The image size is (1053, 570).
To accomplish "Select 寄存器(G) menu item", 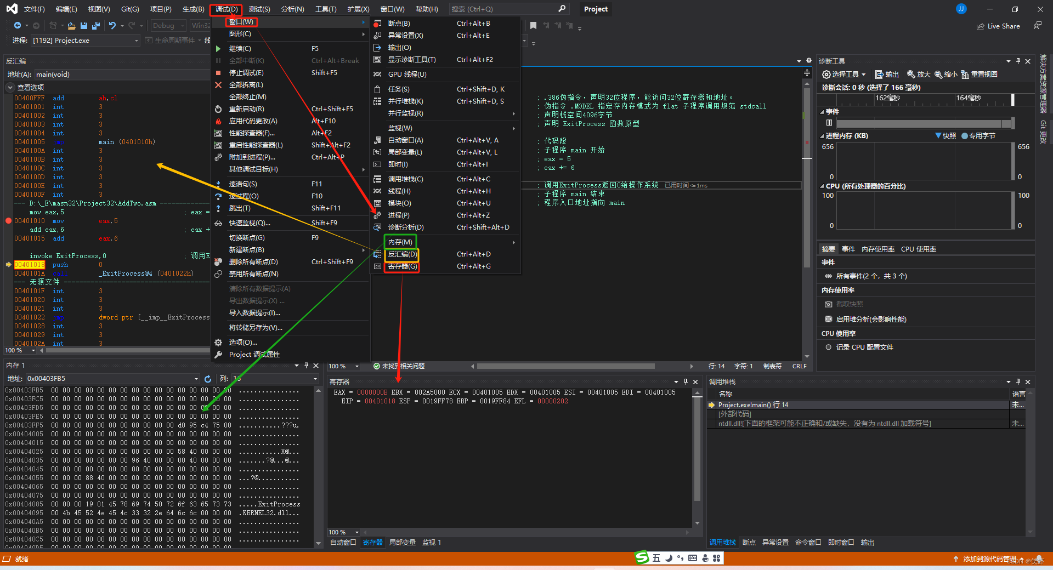I will tap(445, 266).
